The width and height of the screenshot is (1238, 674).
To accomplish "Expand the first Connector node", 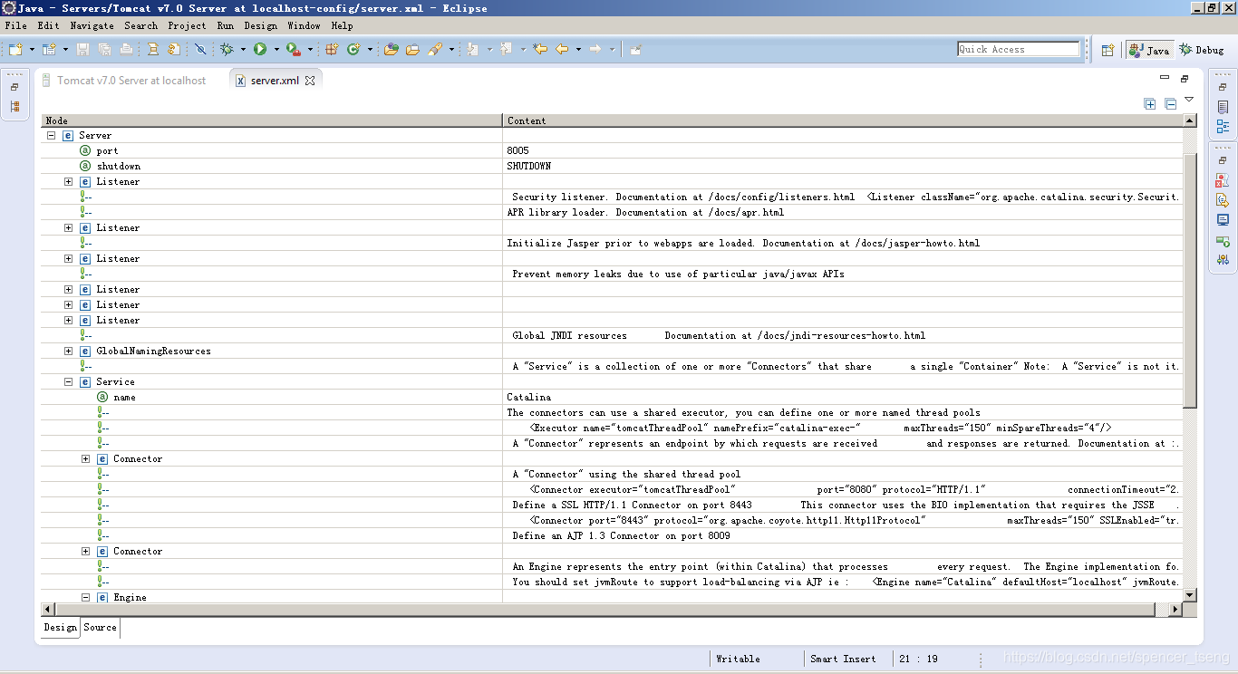I will (85, 458).
